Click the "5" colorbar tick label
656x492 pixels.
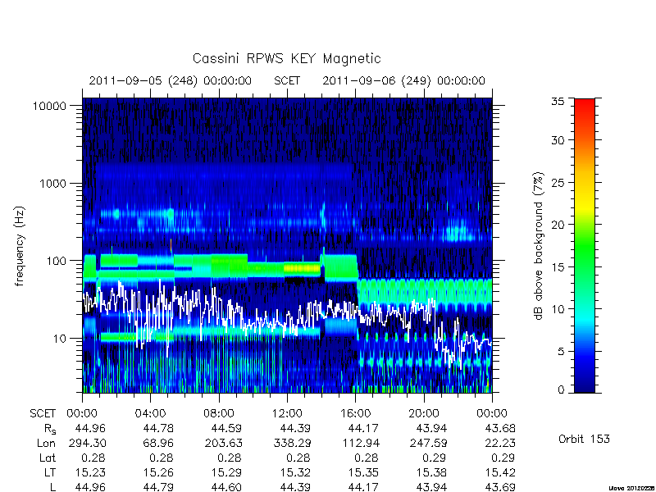click(561, 351)
